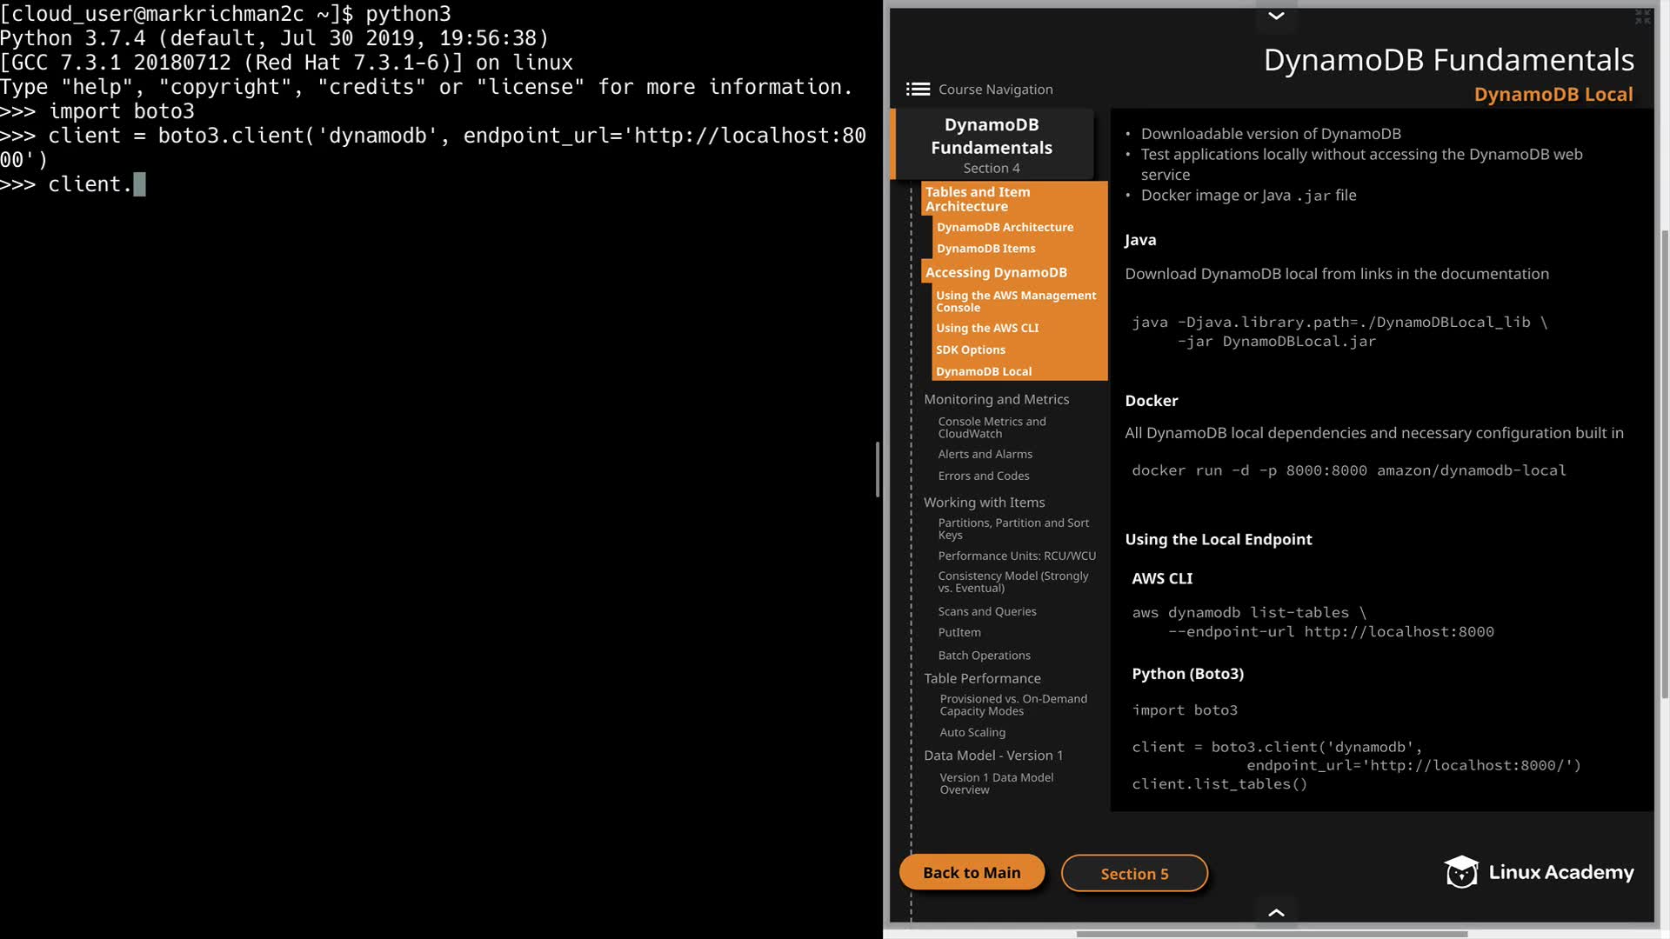Select the SDK Options lesson
This screenshot has height=939, width=1670.
971,350
